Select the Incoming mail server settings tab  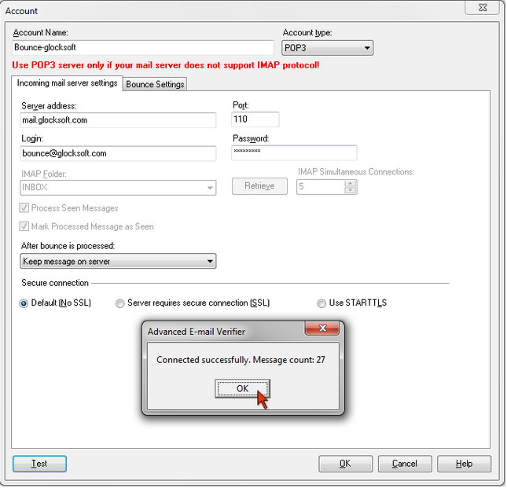tap(68, 83)
